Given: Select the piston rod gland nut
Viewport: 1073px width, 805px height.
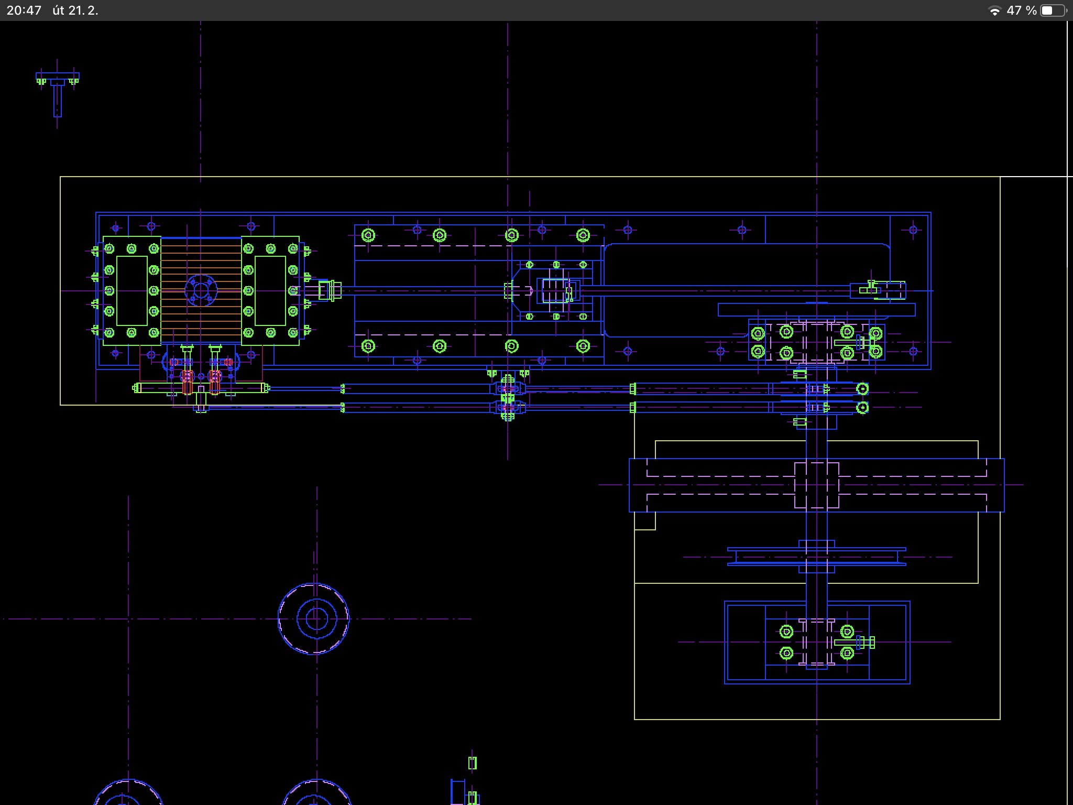Looking at the screenshot, I should click(329, 290).
